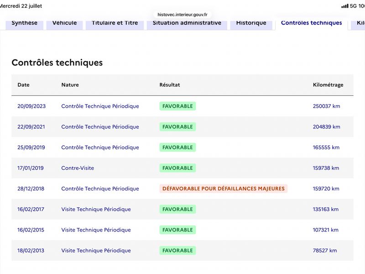Screen dimensions: 365x274
Task: Click Contrôle Technique Périodique for 20/09/2023
Action: [x=100, y=106]
